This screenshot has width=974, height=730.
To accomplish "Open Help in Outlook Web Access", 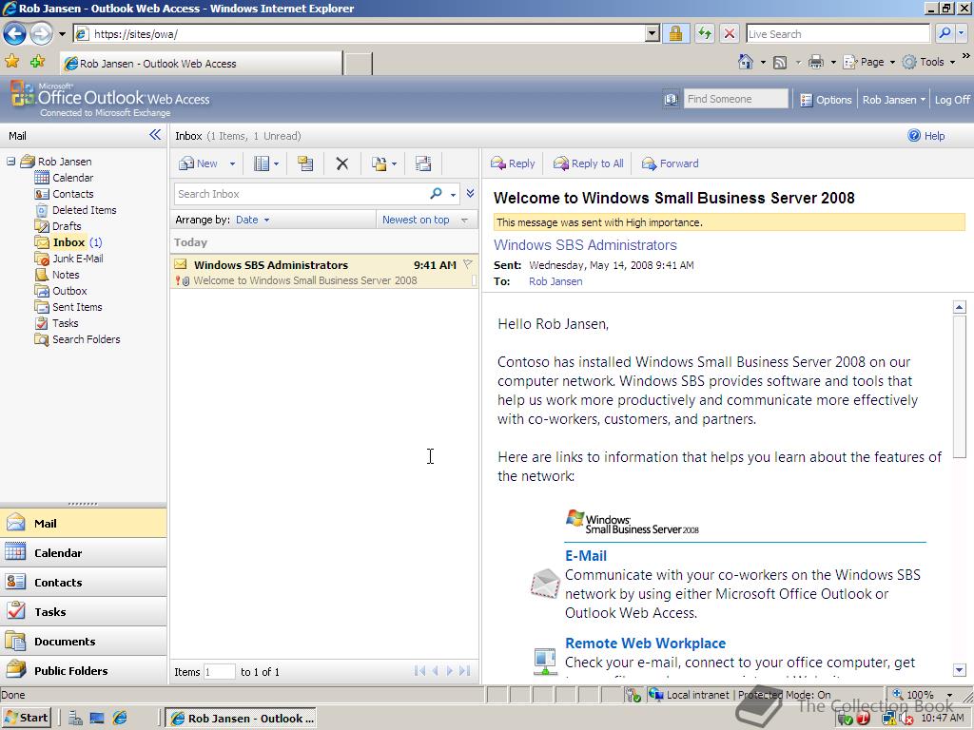I will coord(926,136).
